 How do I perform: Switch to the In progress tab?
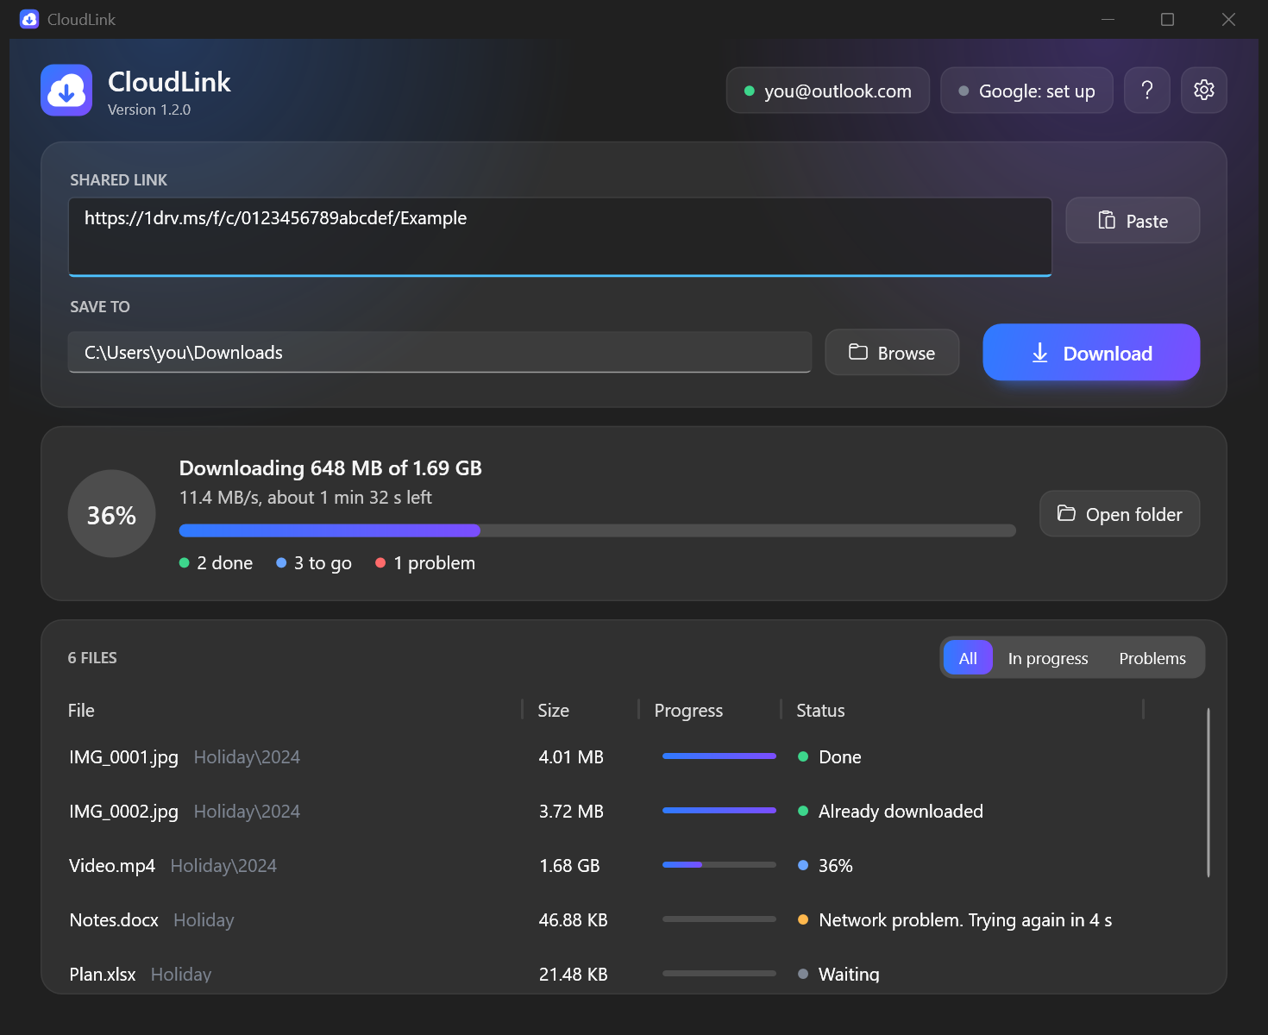[1048, 658]
